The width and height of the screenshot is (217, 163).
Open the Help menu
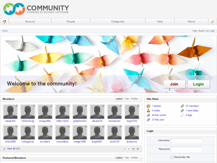click(x=160, y=22)
